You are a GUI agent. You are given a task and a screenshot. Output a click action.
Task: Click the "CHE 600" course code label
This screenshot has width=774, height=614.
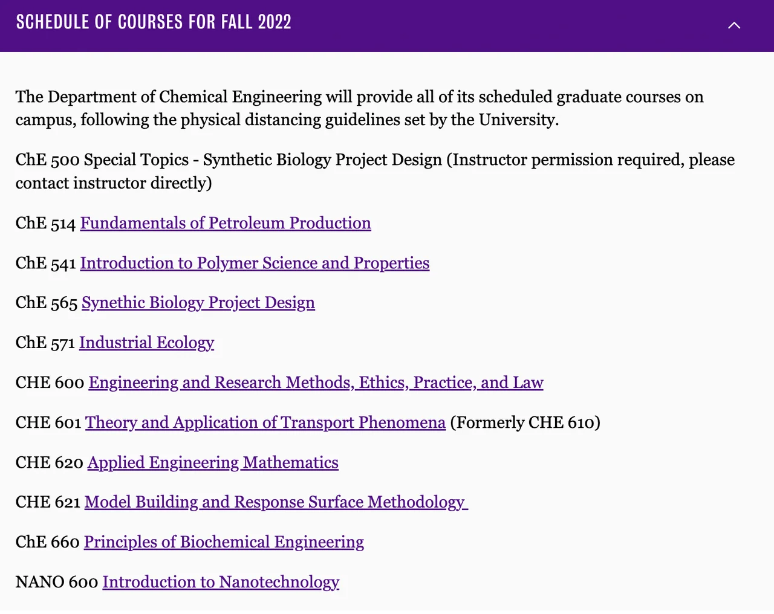[50, 383]
